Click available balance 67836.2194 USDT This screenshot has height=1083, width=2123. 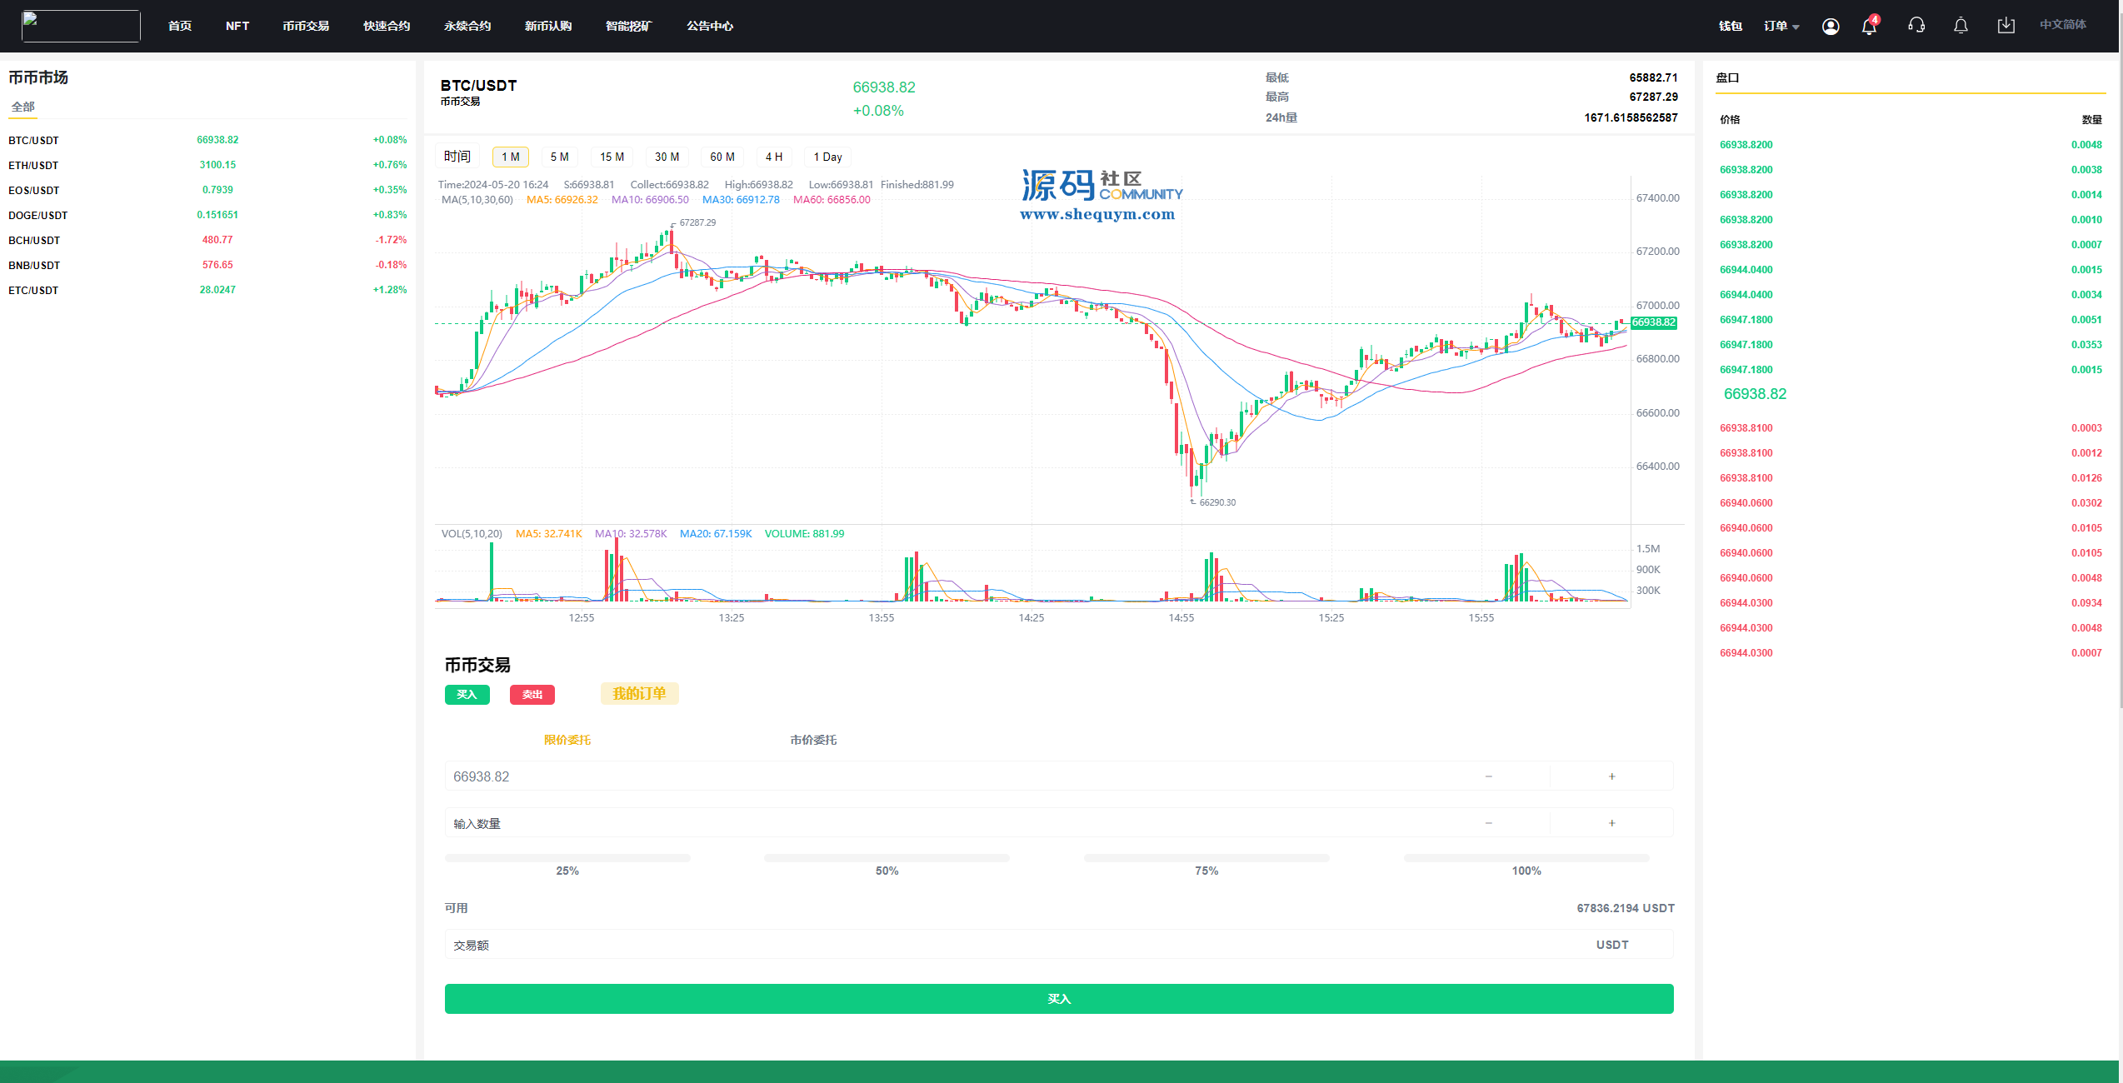pyautogui.click(x=1626, y=908)
